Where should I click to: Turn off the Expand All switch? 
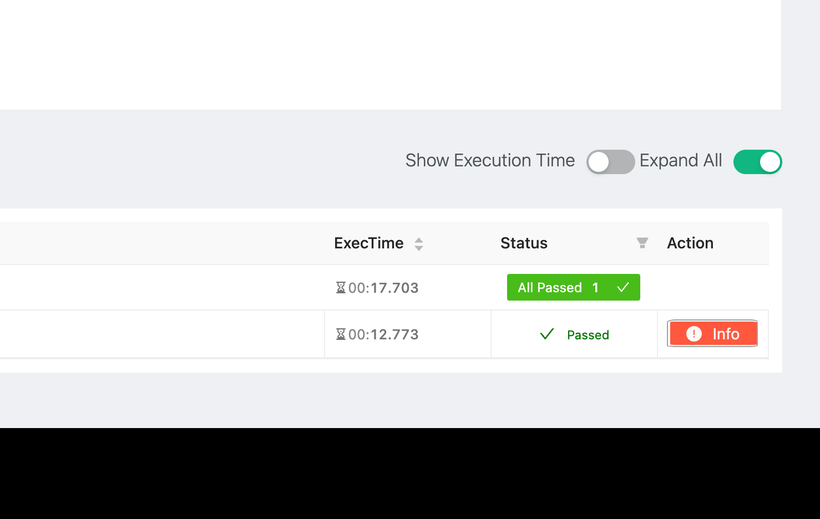click(757, 162)
